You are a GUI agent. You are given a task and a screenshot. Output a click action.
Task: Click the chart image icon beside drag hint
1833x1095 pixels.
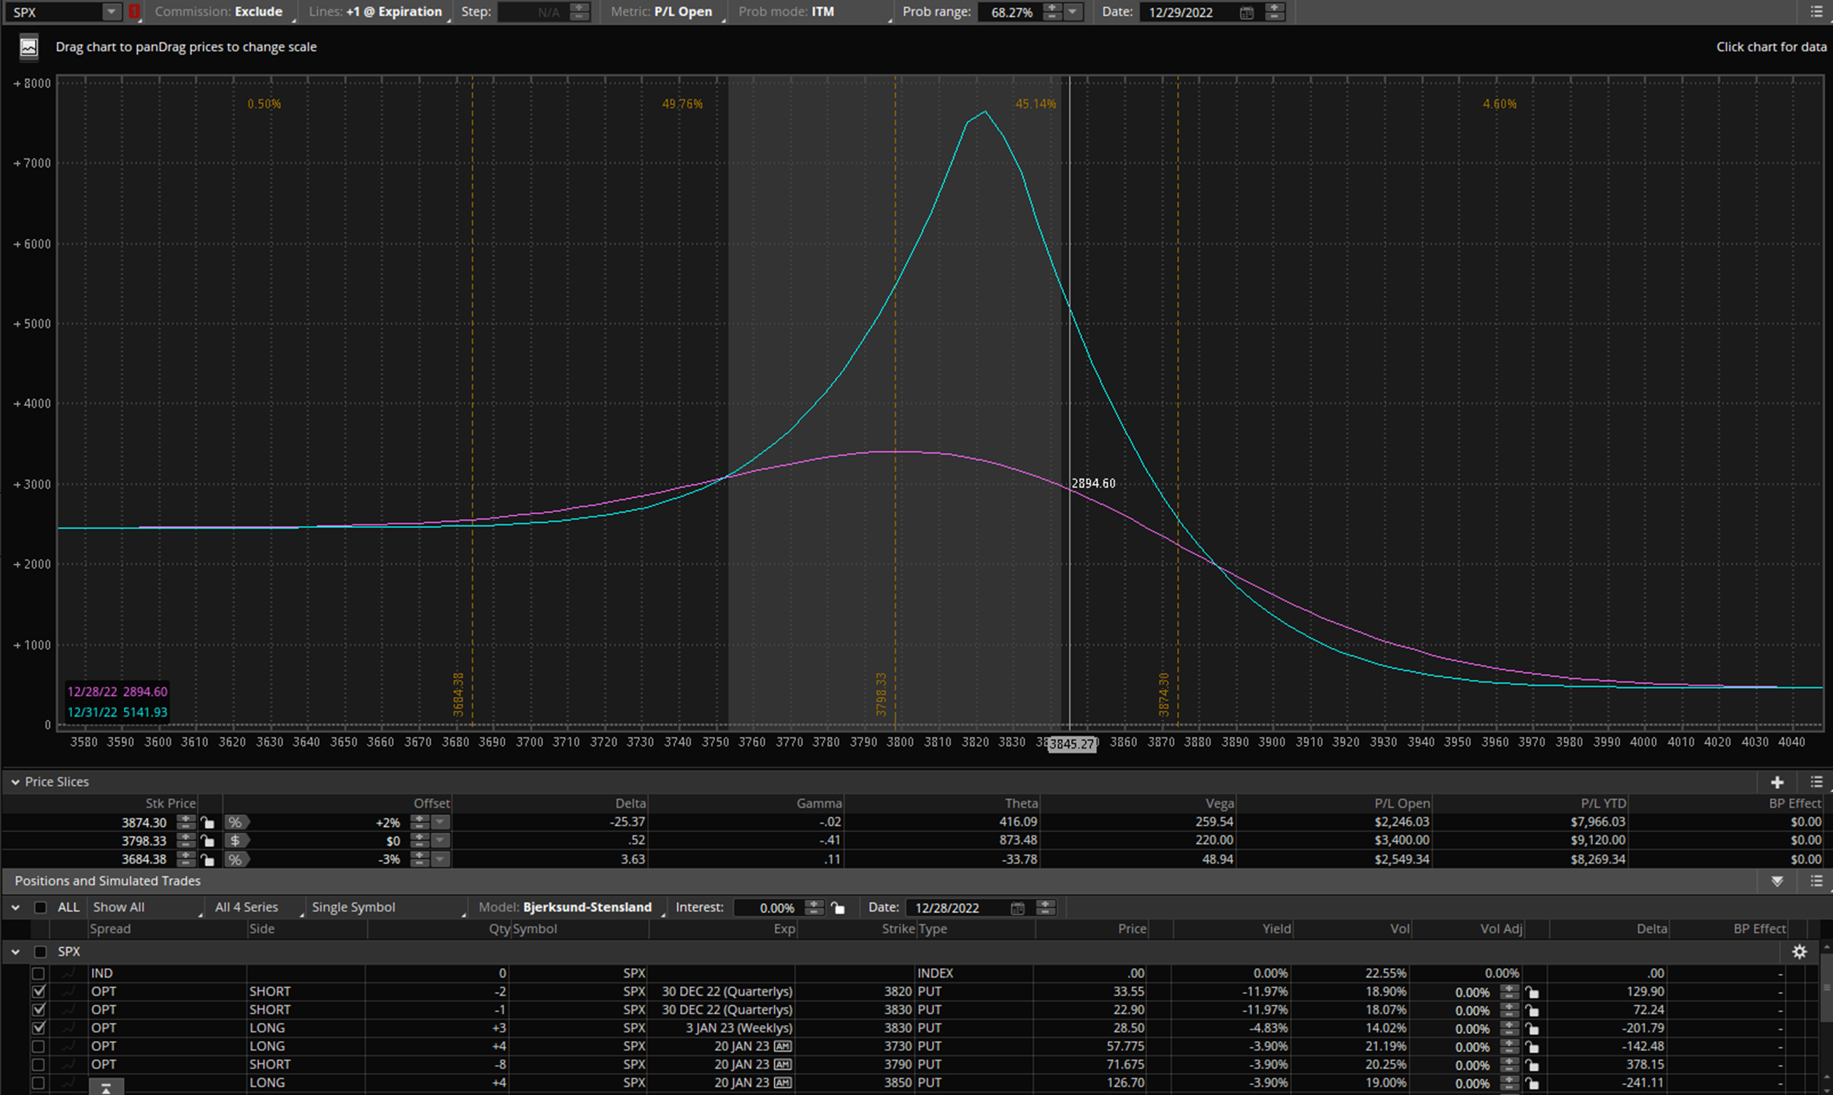(28, 47)
